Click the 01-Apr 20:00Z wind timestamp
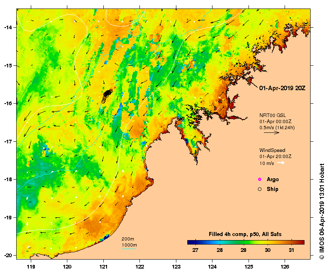Viewport: 328px width, 273px height. [x=275, y=156]
